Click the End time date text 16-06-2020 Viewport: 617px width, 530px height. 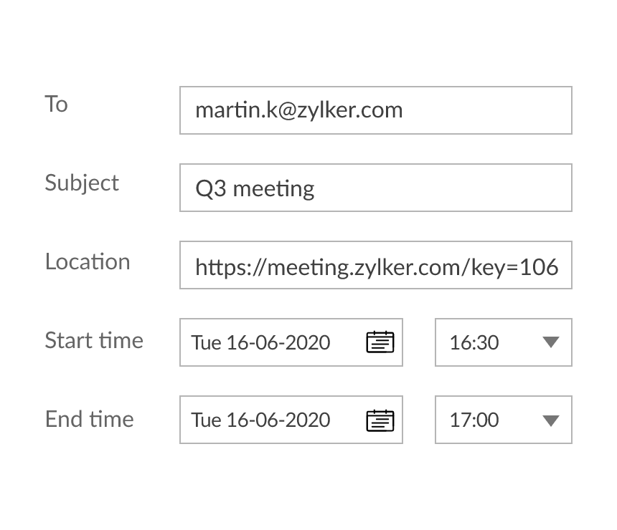click(x=278, y=420)
